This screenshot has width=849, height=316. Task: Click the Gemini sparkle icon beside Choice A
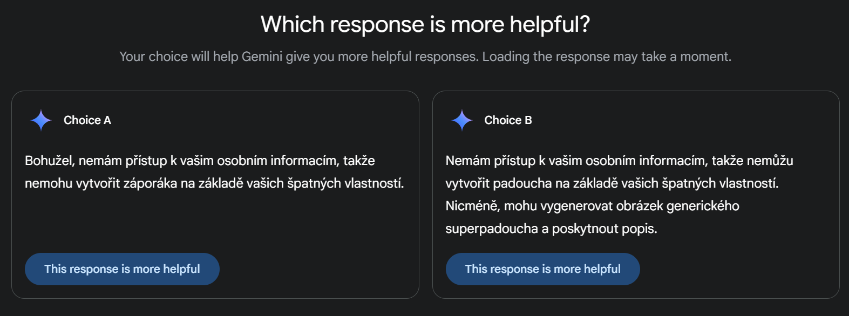pyautogui.click(x=41, y=120)
